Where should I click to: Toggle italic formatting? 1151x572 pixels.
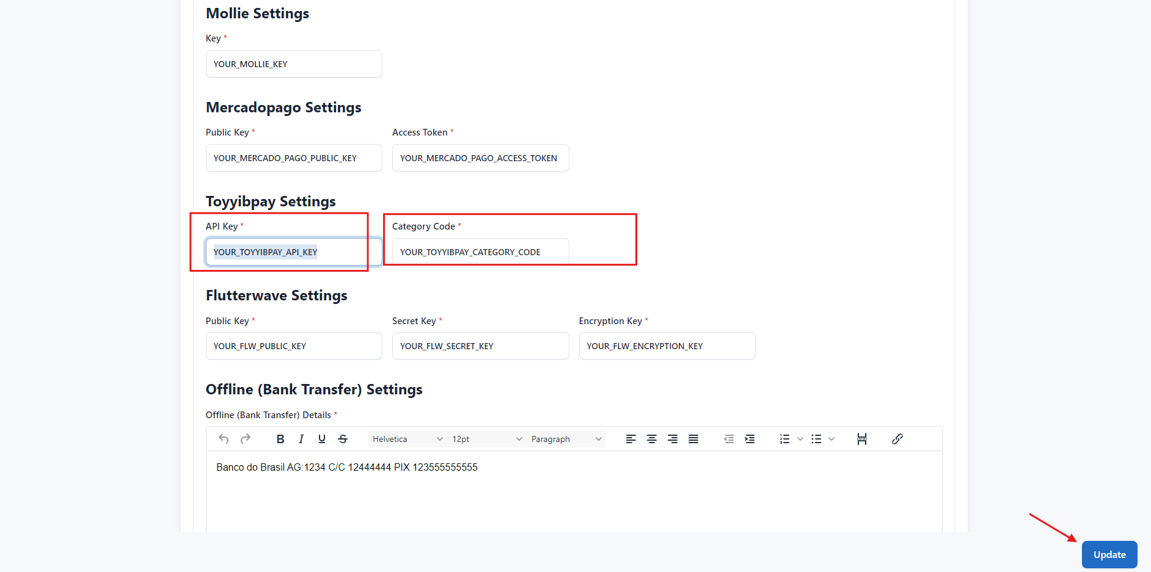coord(301,439)
